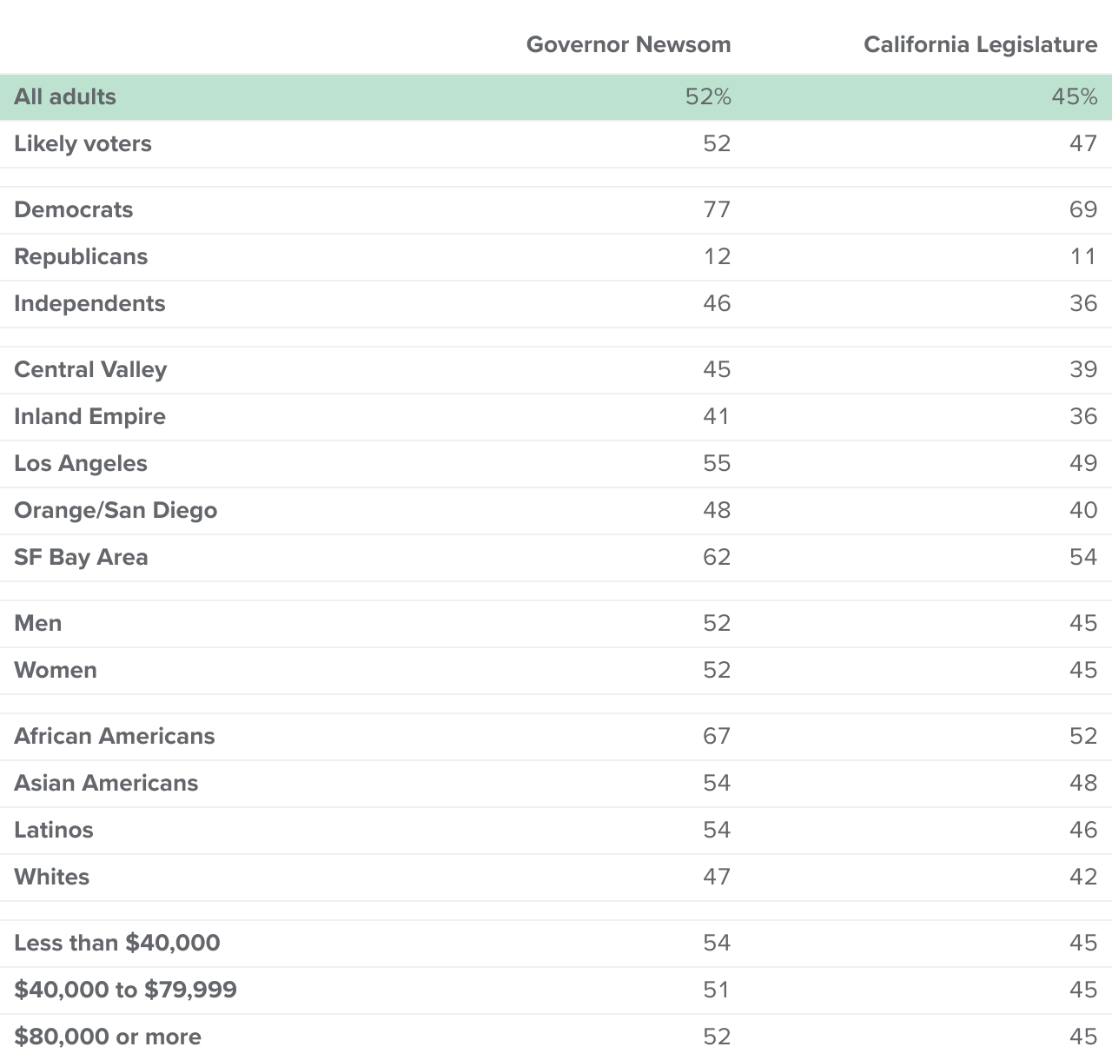Image resolution: width=1112 pixels, height=1060 pixels.
Task: Click the $40,000 to $79,999 Newsom value 51
Action: [x=717, y=990]
